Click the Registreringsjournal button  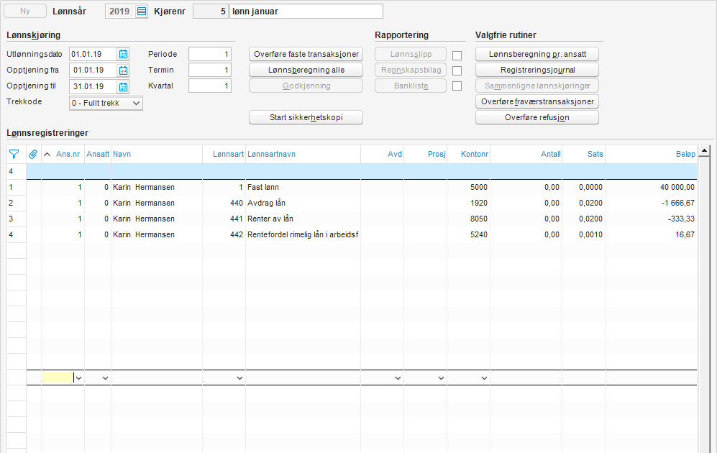pos(537,70)
